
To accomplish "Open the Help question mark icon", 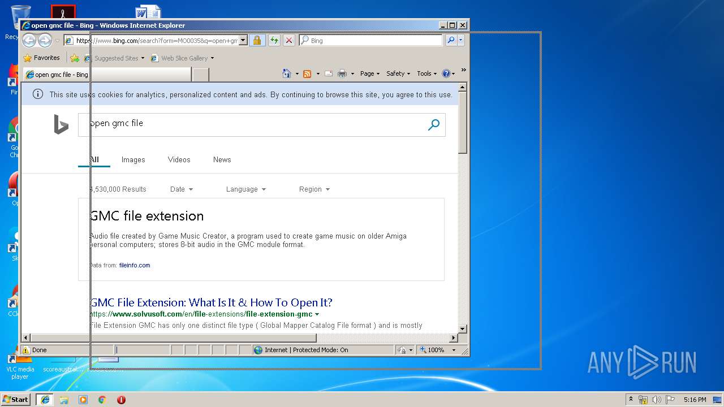I will point(446,73).
